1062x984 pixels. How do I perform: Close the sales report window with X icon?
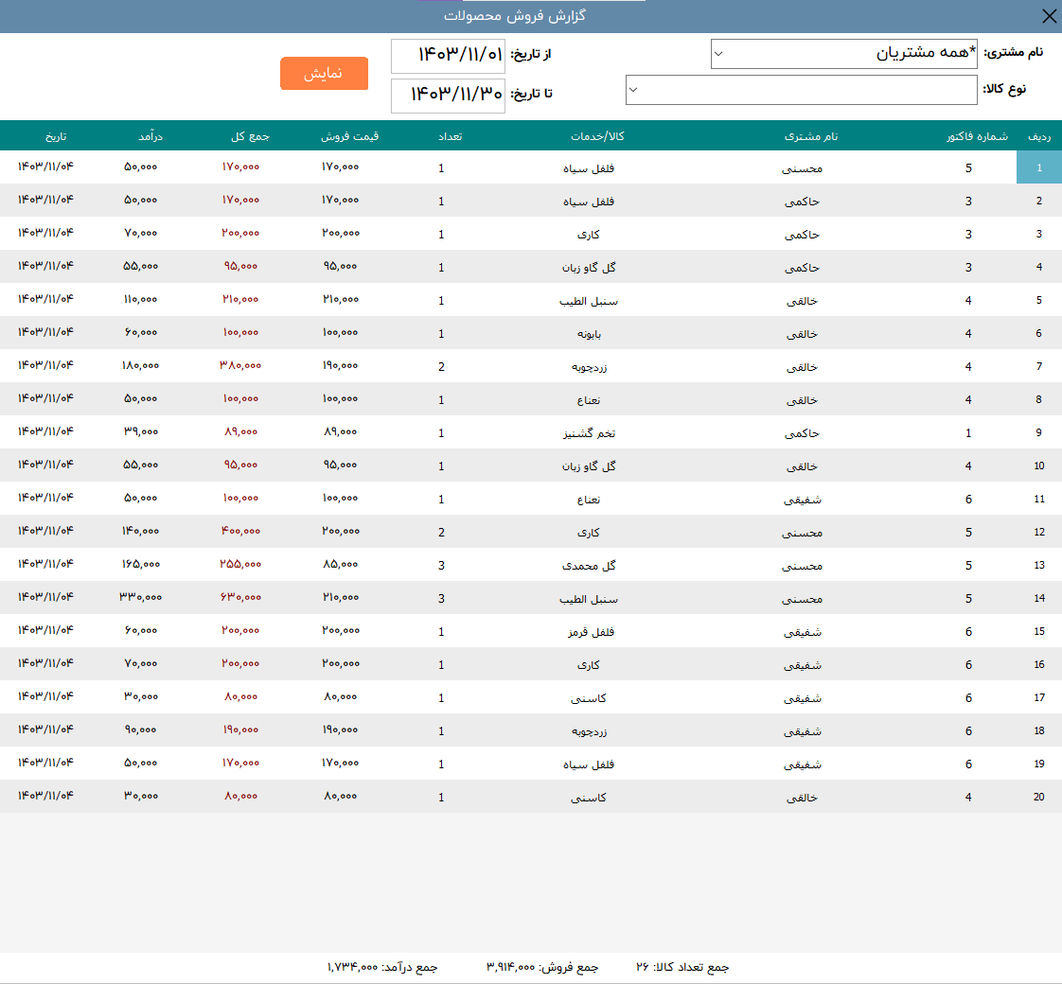point(1049,16)
